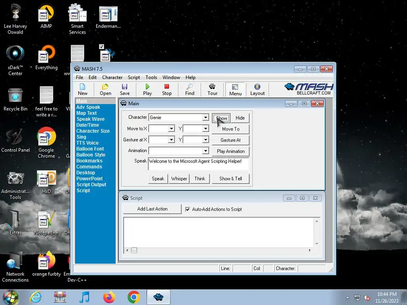Viewport: 407px width, 305px height.
Task: Select the Google Chrome desktop shortcut
Action: [46, 143]
